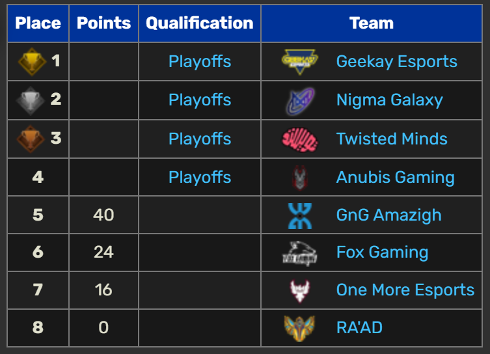490x354 pixels.
Task: Click the Twisted Minds brain logo
Action: pos(300,139)
